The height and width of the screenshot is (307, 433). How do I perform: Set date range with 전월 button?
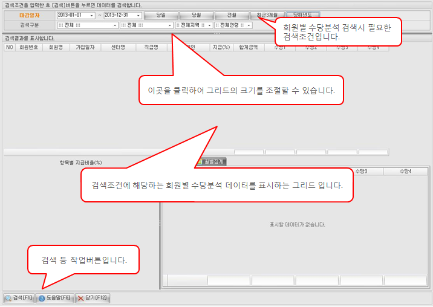coord(232,15)
